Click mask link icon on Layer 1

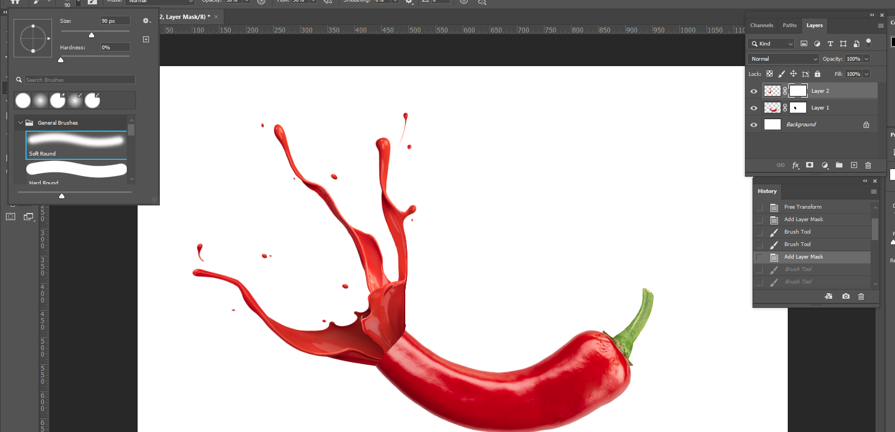pyautogui.click(x=785, y=108)
